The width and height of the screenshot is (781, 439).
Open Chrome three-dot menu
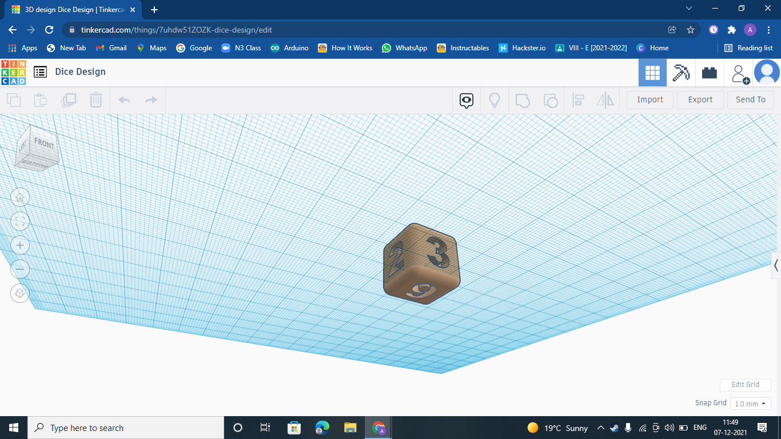point(768,30)
